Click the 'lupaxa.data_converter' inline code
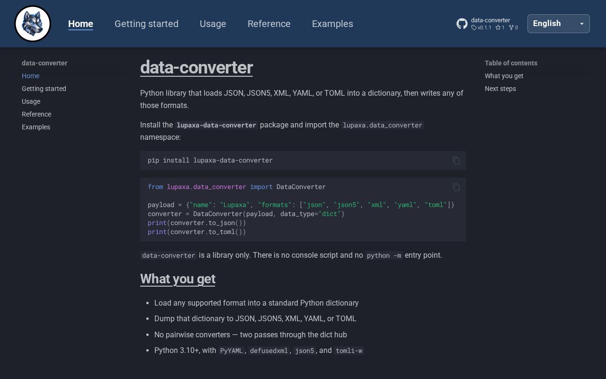This screenshot has width=606, height=379. [x=383, y=125]
